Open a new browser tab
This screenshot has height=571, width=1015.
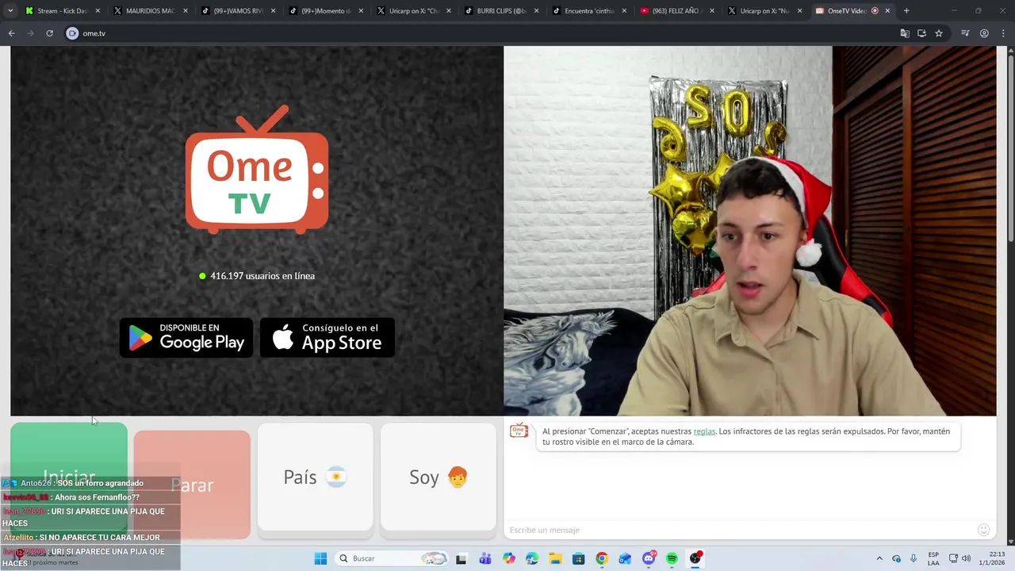point(906,11)
